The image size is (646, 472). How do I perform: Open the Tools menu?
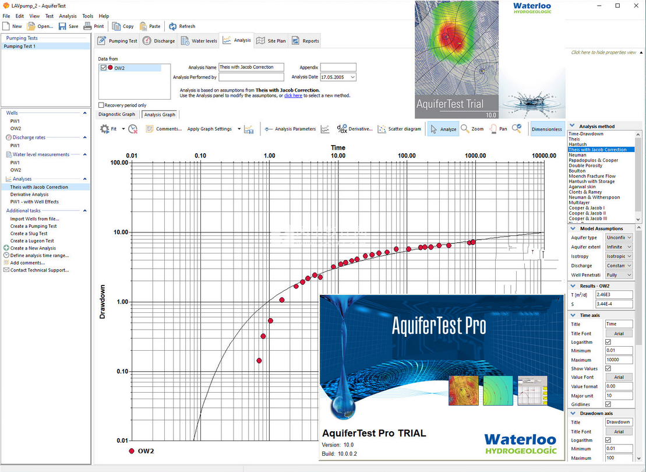(x=88, y=16)
